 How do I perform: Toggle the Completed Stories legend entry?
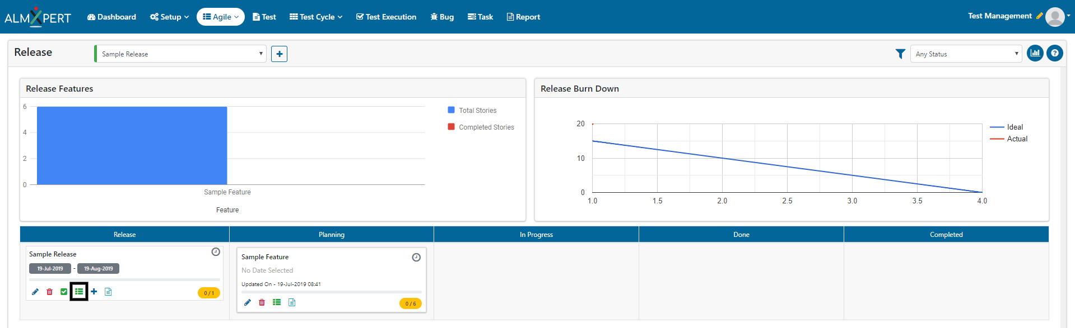coord(481,127)
